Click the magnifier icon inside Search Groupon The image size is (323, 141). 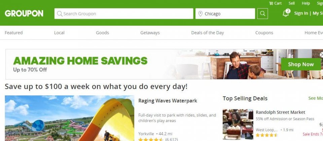60,14
